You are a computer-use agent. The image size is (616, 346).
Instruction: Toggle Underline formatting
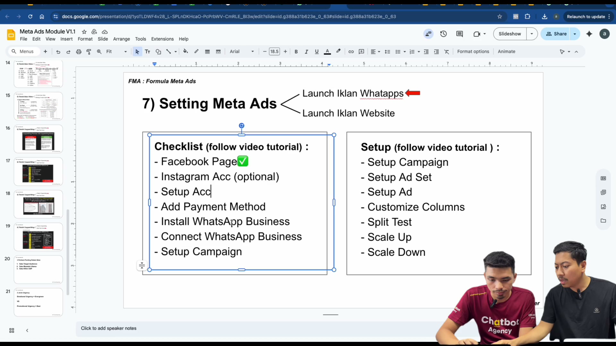[x=317, y=52]
